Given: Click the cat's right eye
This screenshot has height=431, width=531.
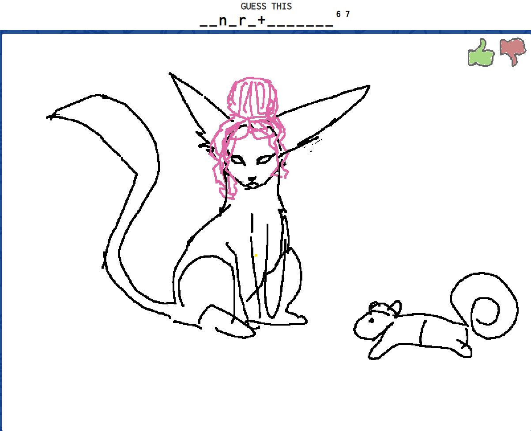Looking at the screenshot, I should click(264, 159).
